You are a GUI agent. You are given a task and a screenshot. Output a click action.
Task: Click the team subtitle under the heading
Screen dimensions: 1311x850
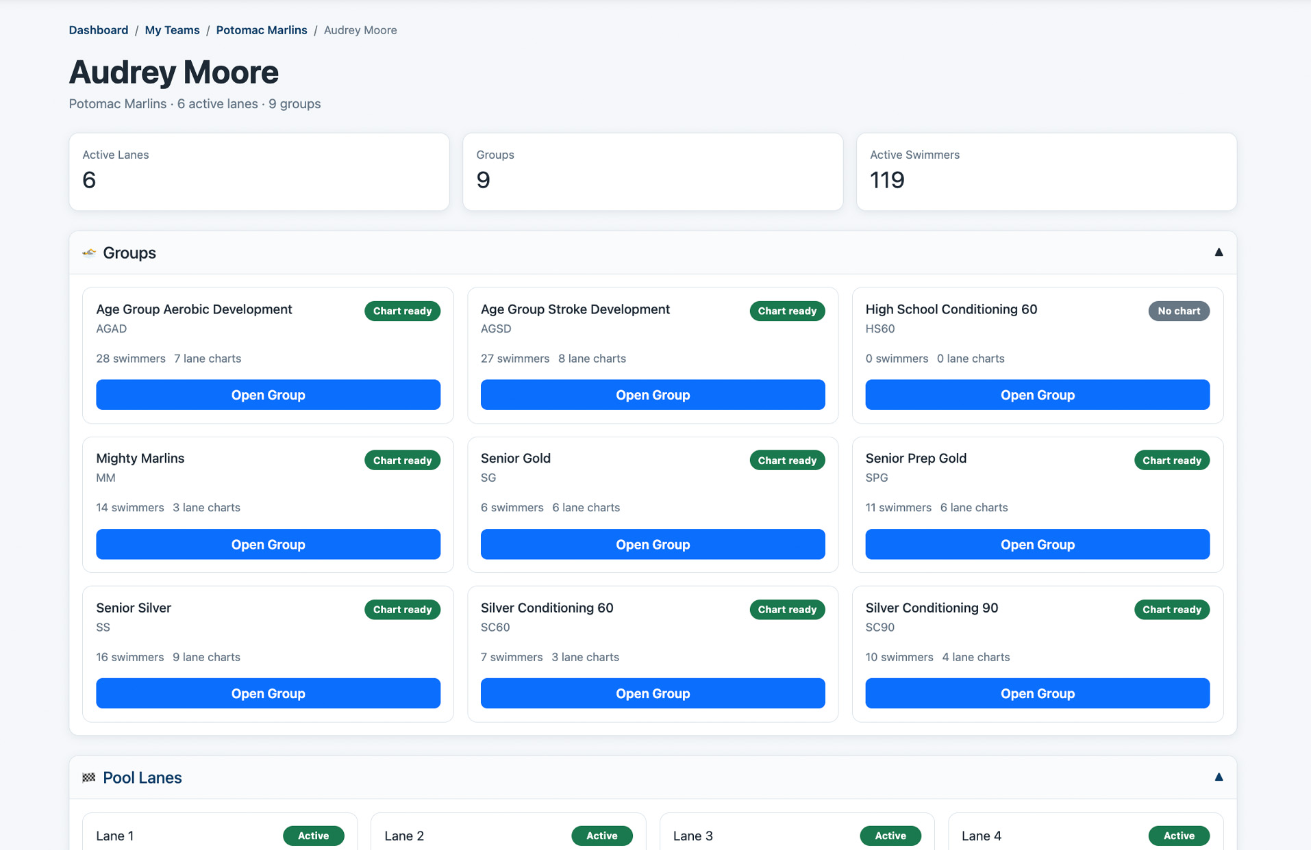[195, 104]
